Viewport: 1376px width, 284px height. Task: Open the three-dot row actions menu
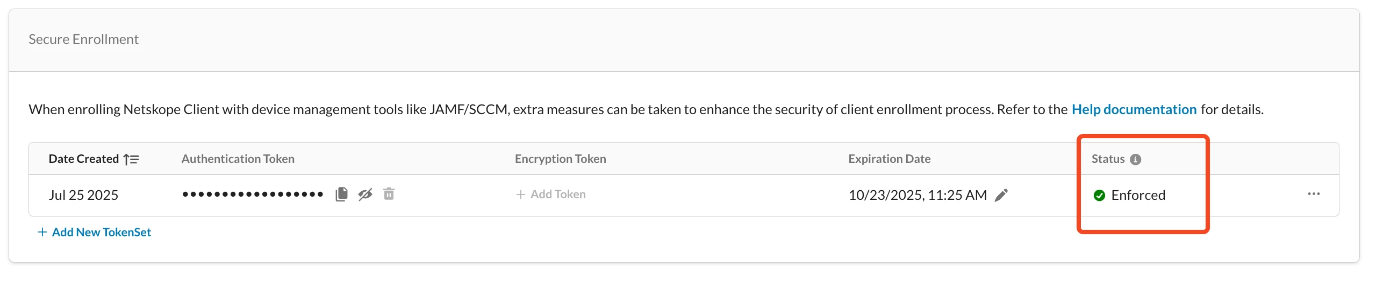pos(1314,194)
